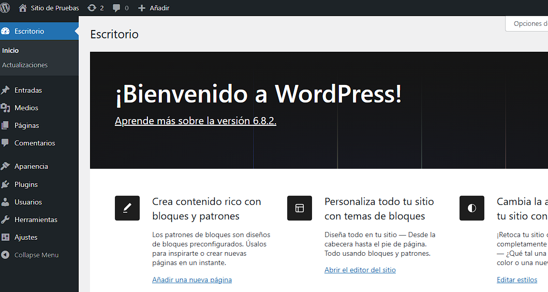Click the Medios media icon
Viewport: 548px width, 292px height.
click(x=6, y=108)
